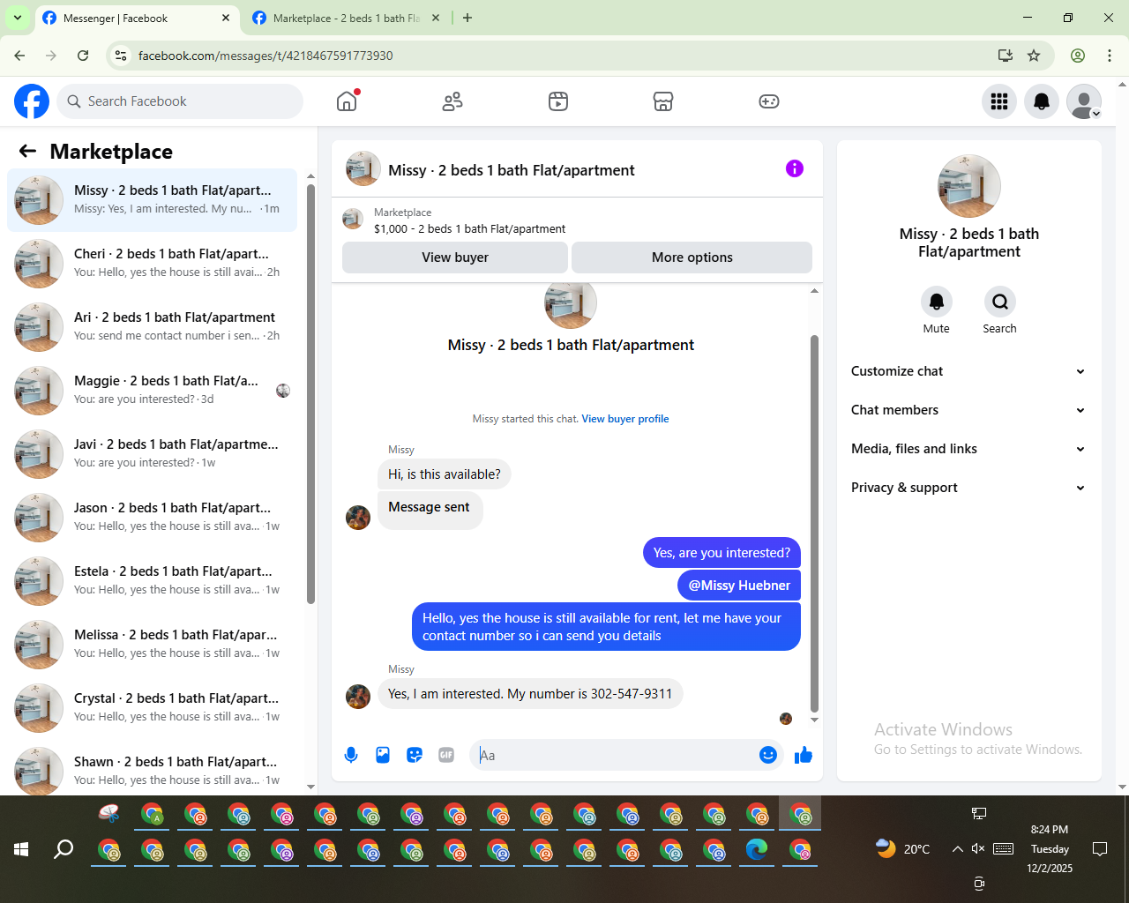Open Ari conversation in list
Screen dimensions: 1129x903
[152, 327]
